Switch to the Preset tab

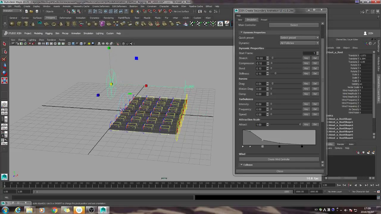pos(264,20)
